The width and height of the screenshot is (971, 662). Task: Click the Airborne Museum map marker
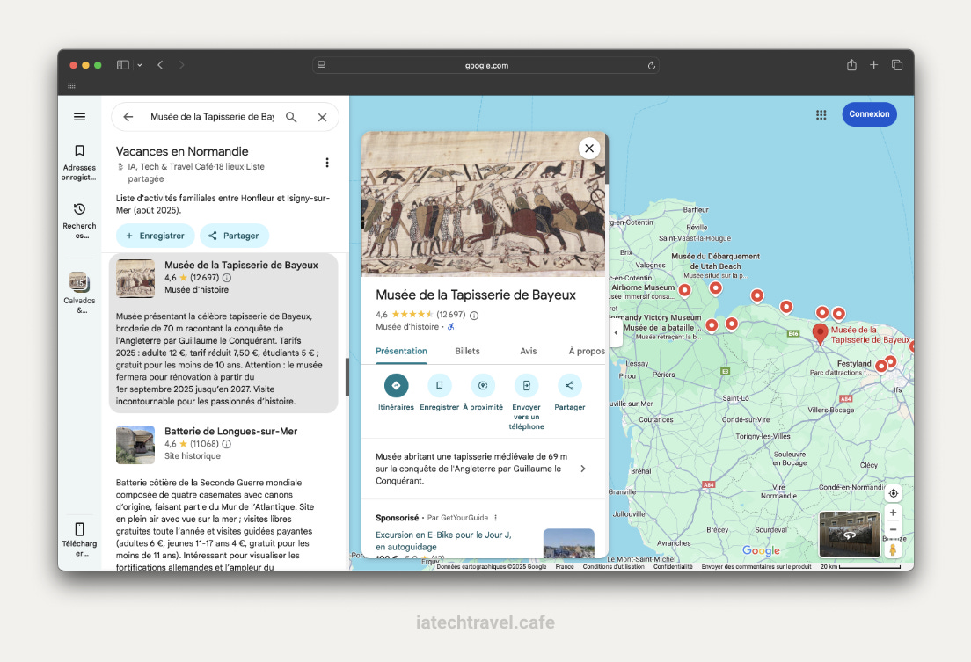(x=684, y=290)
